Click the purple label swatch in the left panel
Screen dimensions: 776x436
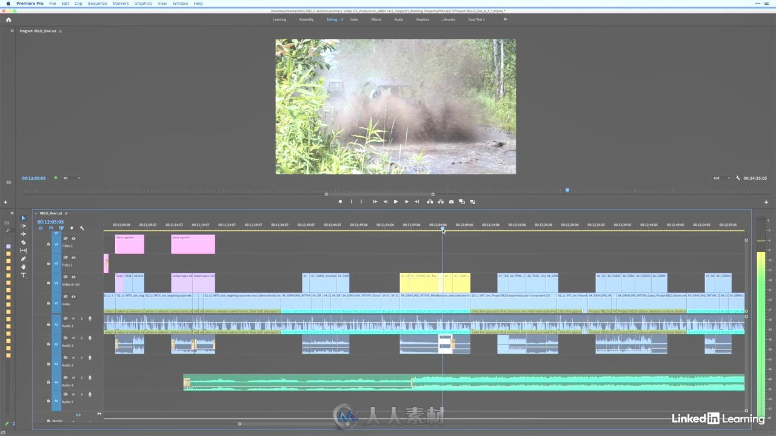pos(8,246)
